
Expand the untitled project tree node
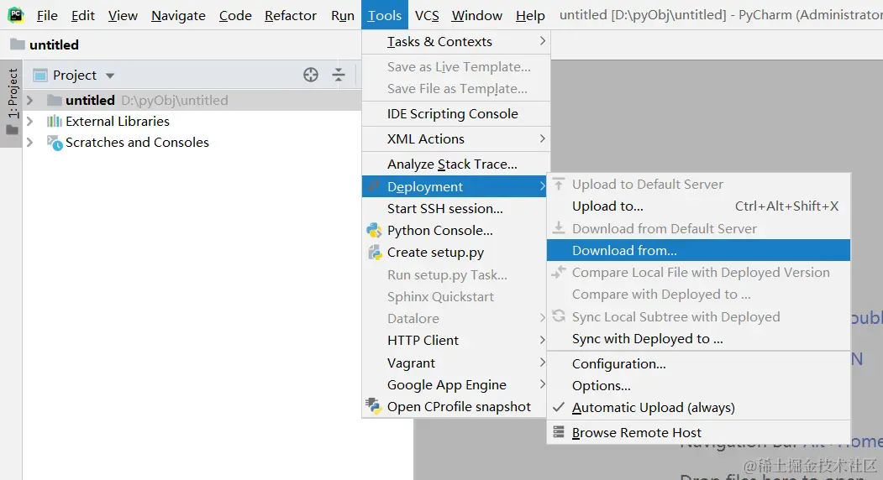[x=30, y=100]
